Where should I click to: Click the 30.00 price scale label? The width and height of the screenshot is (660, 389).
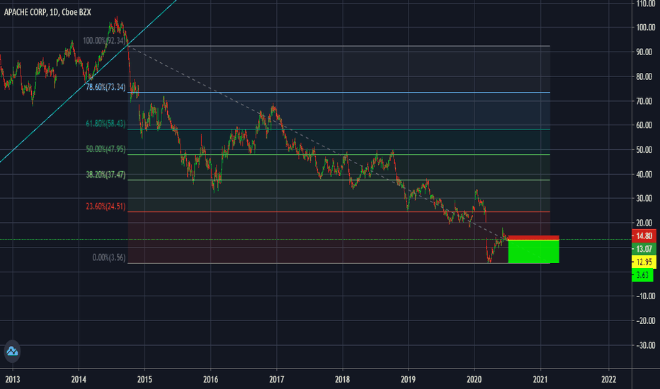646,199
